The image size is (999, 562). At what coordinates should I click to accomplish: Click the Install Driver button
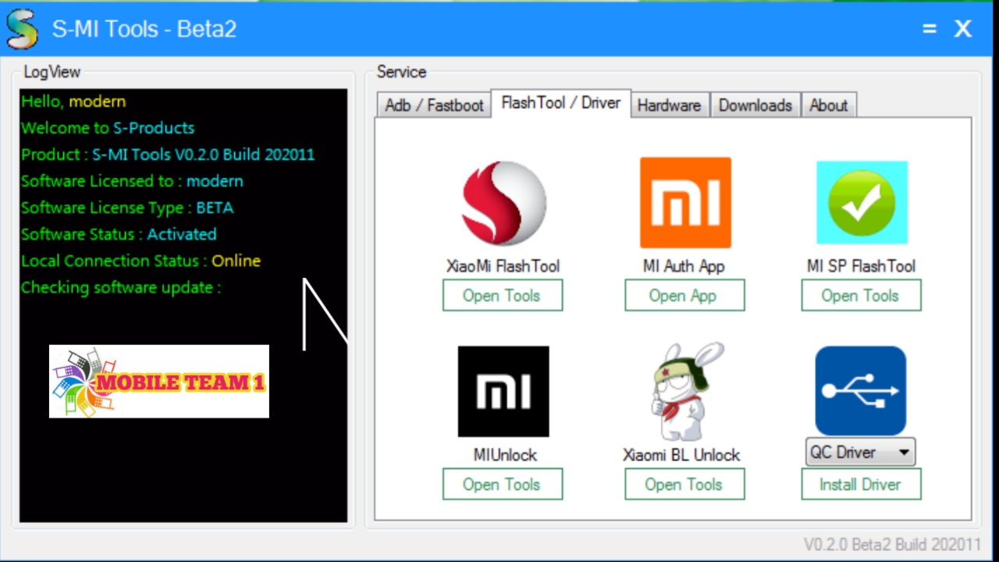pos(861,484)
